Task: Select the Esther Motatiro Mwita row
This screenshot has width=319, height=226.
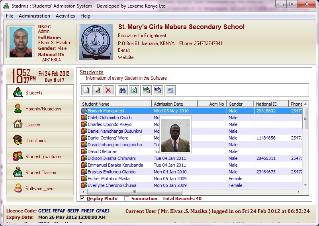Action: tap(108, 179)
